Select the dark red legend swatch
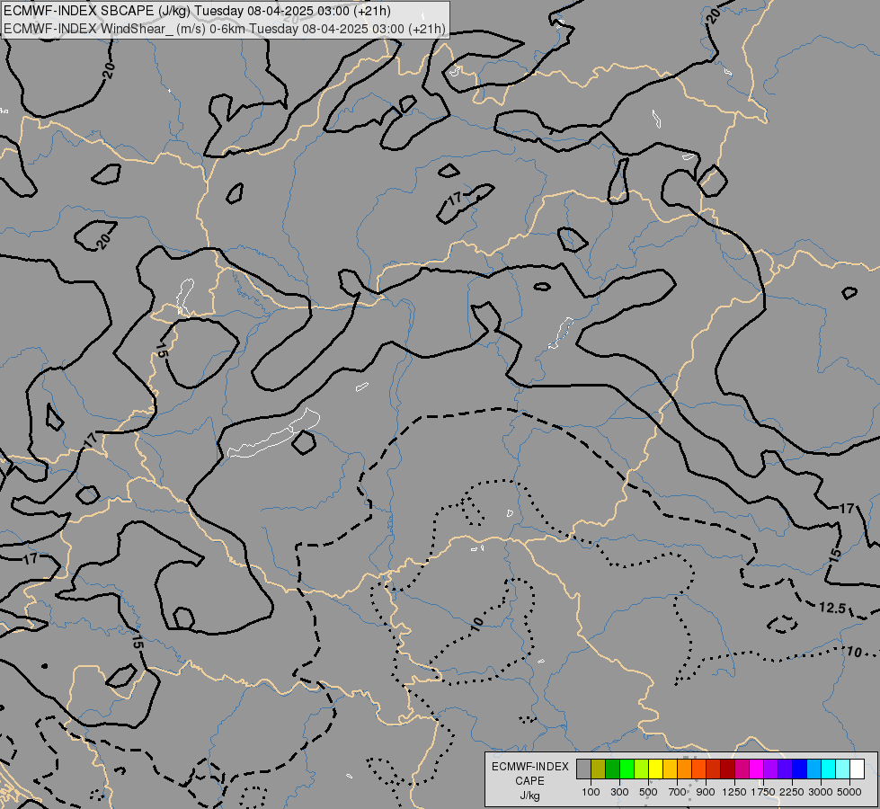Viewport: 880px width, 809px height. pos(728,769)
